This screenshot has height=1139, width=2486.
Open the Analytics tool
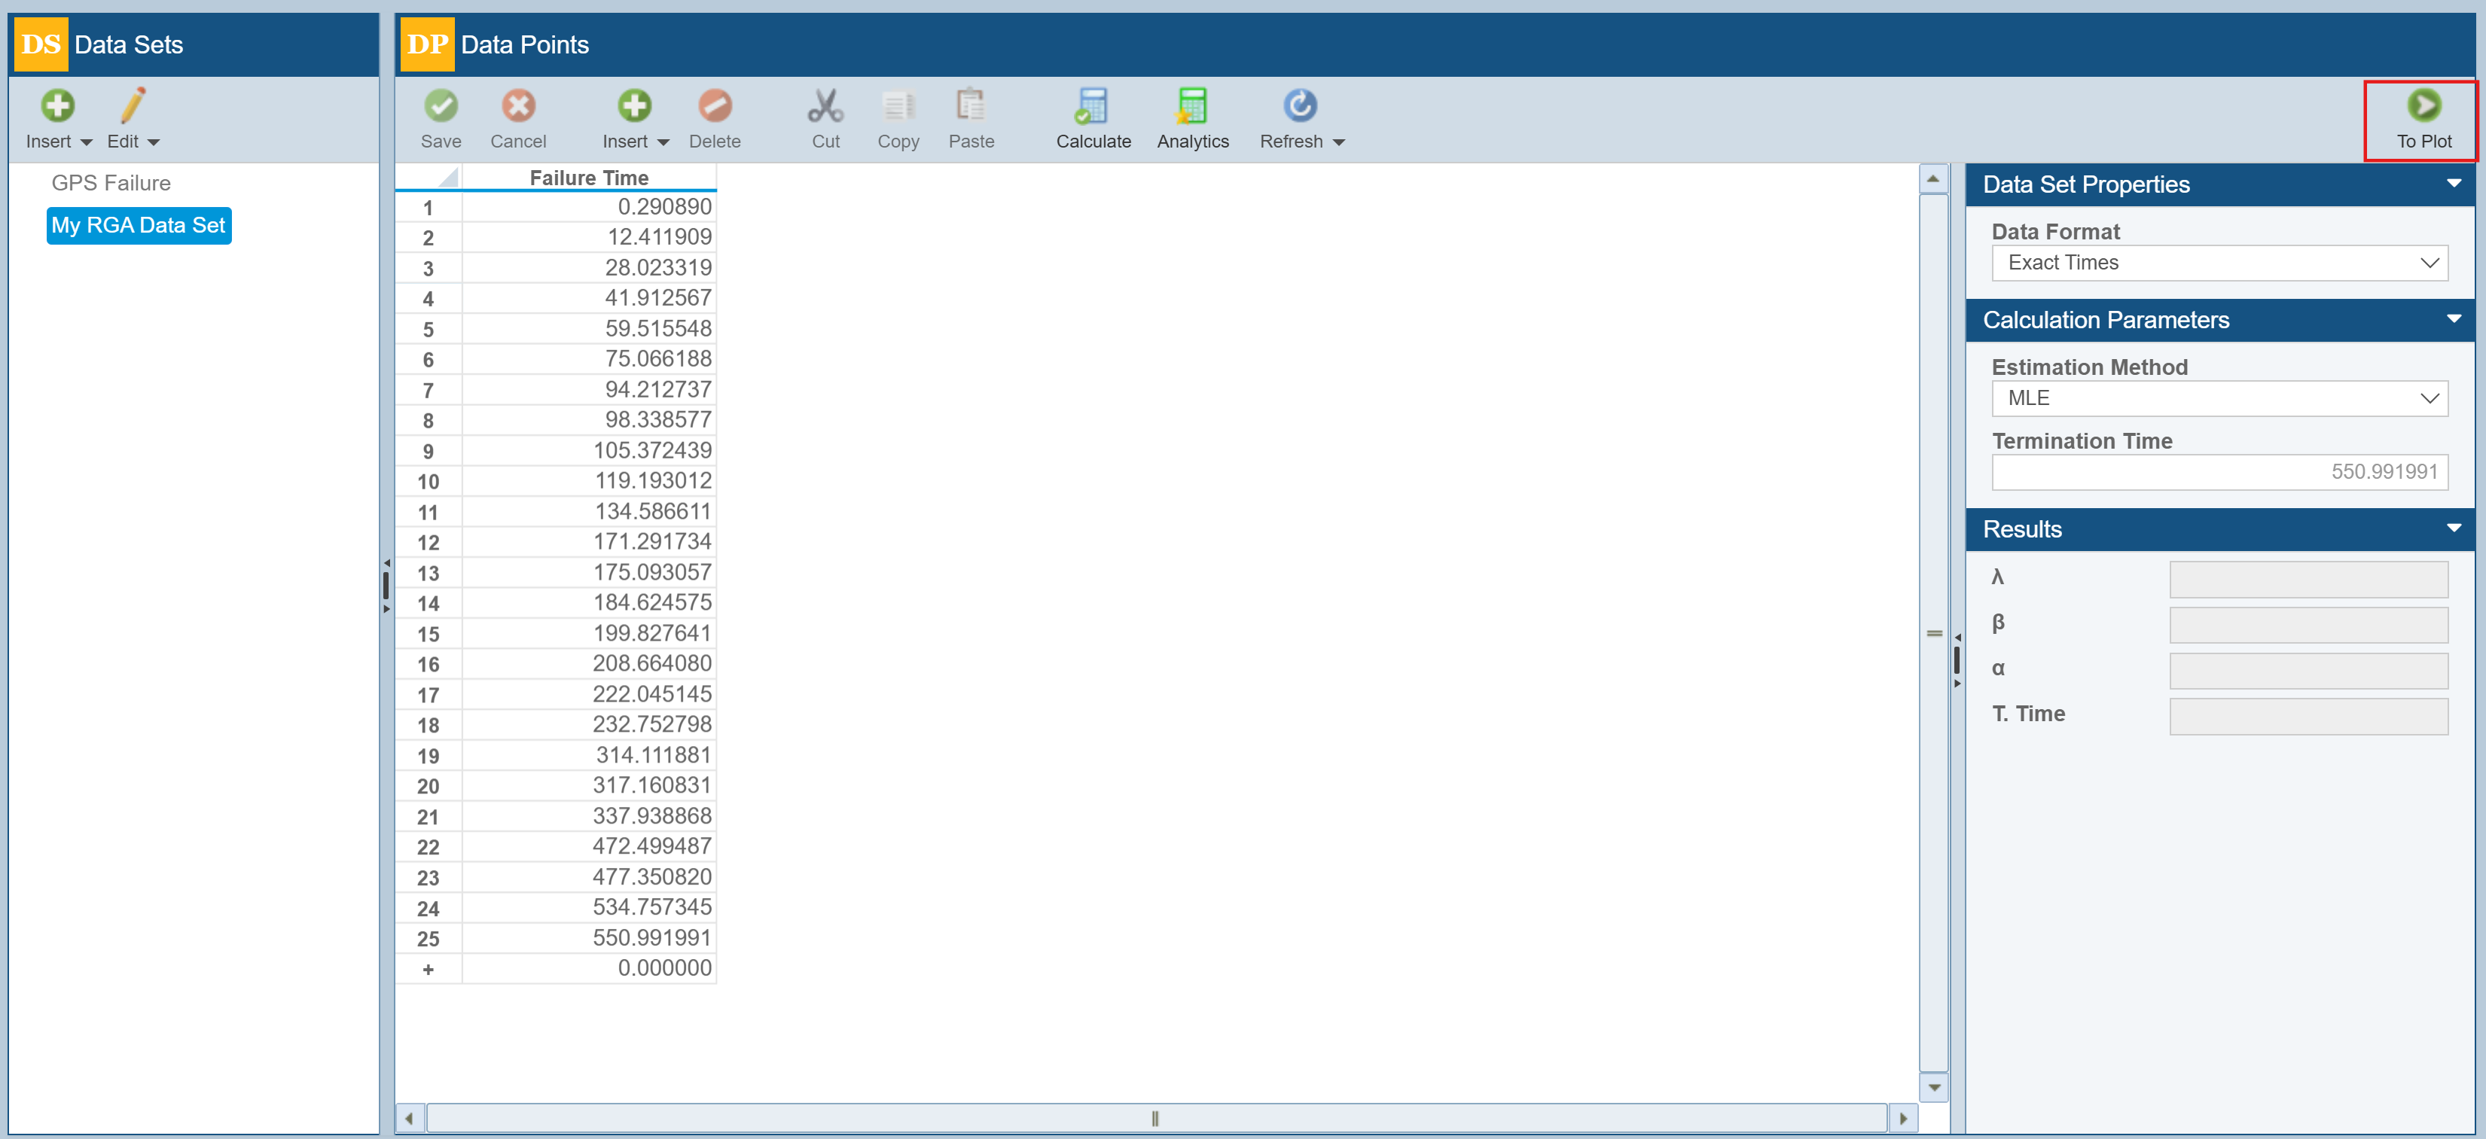1192,106
